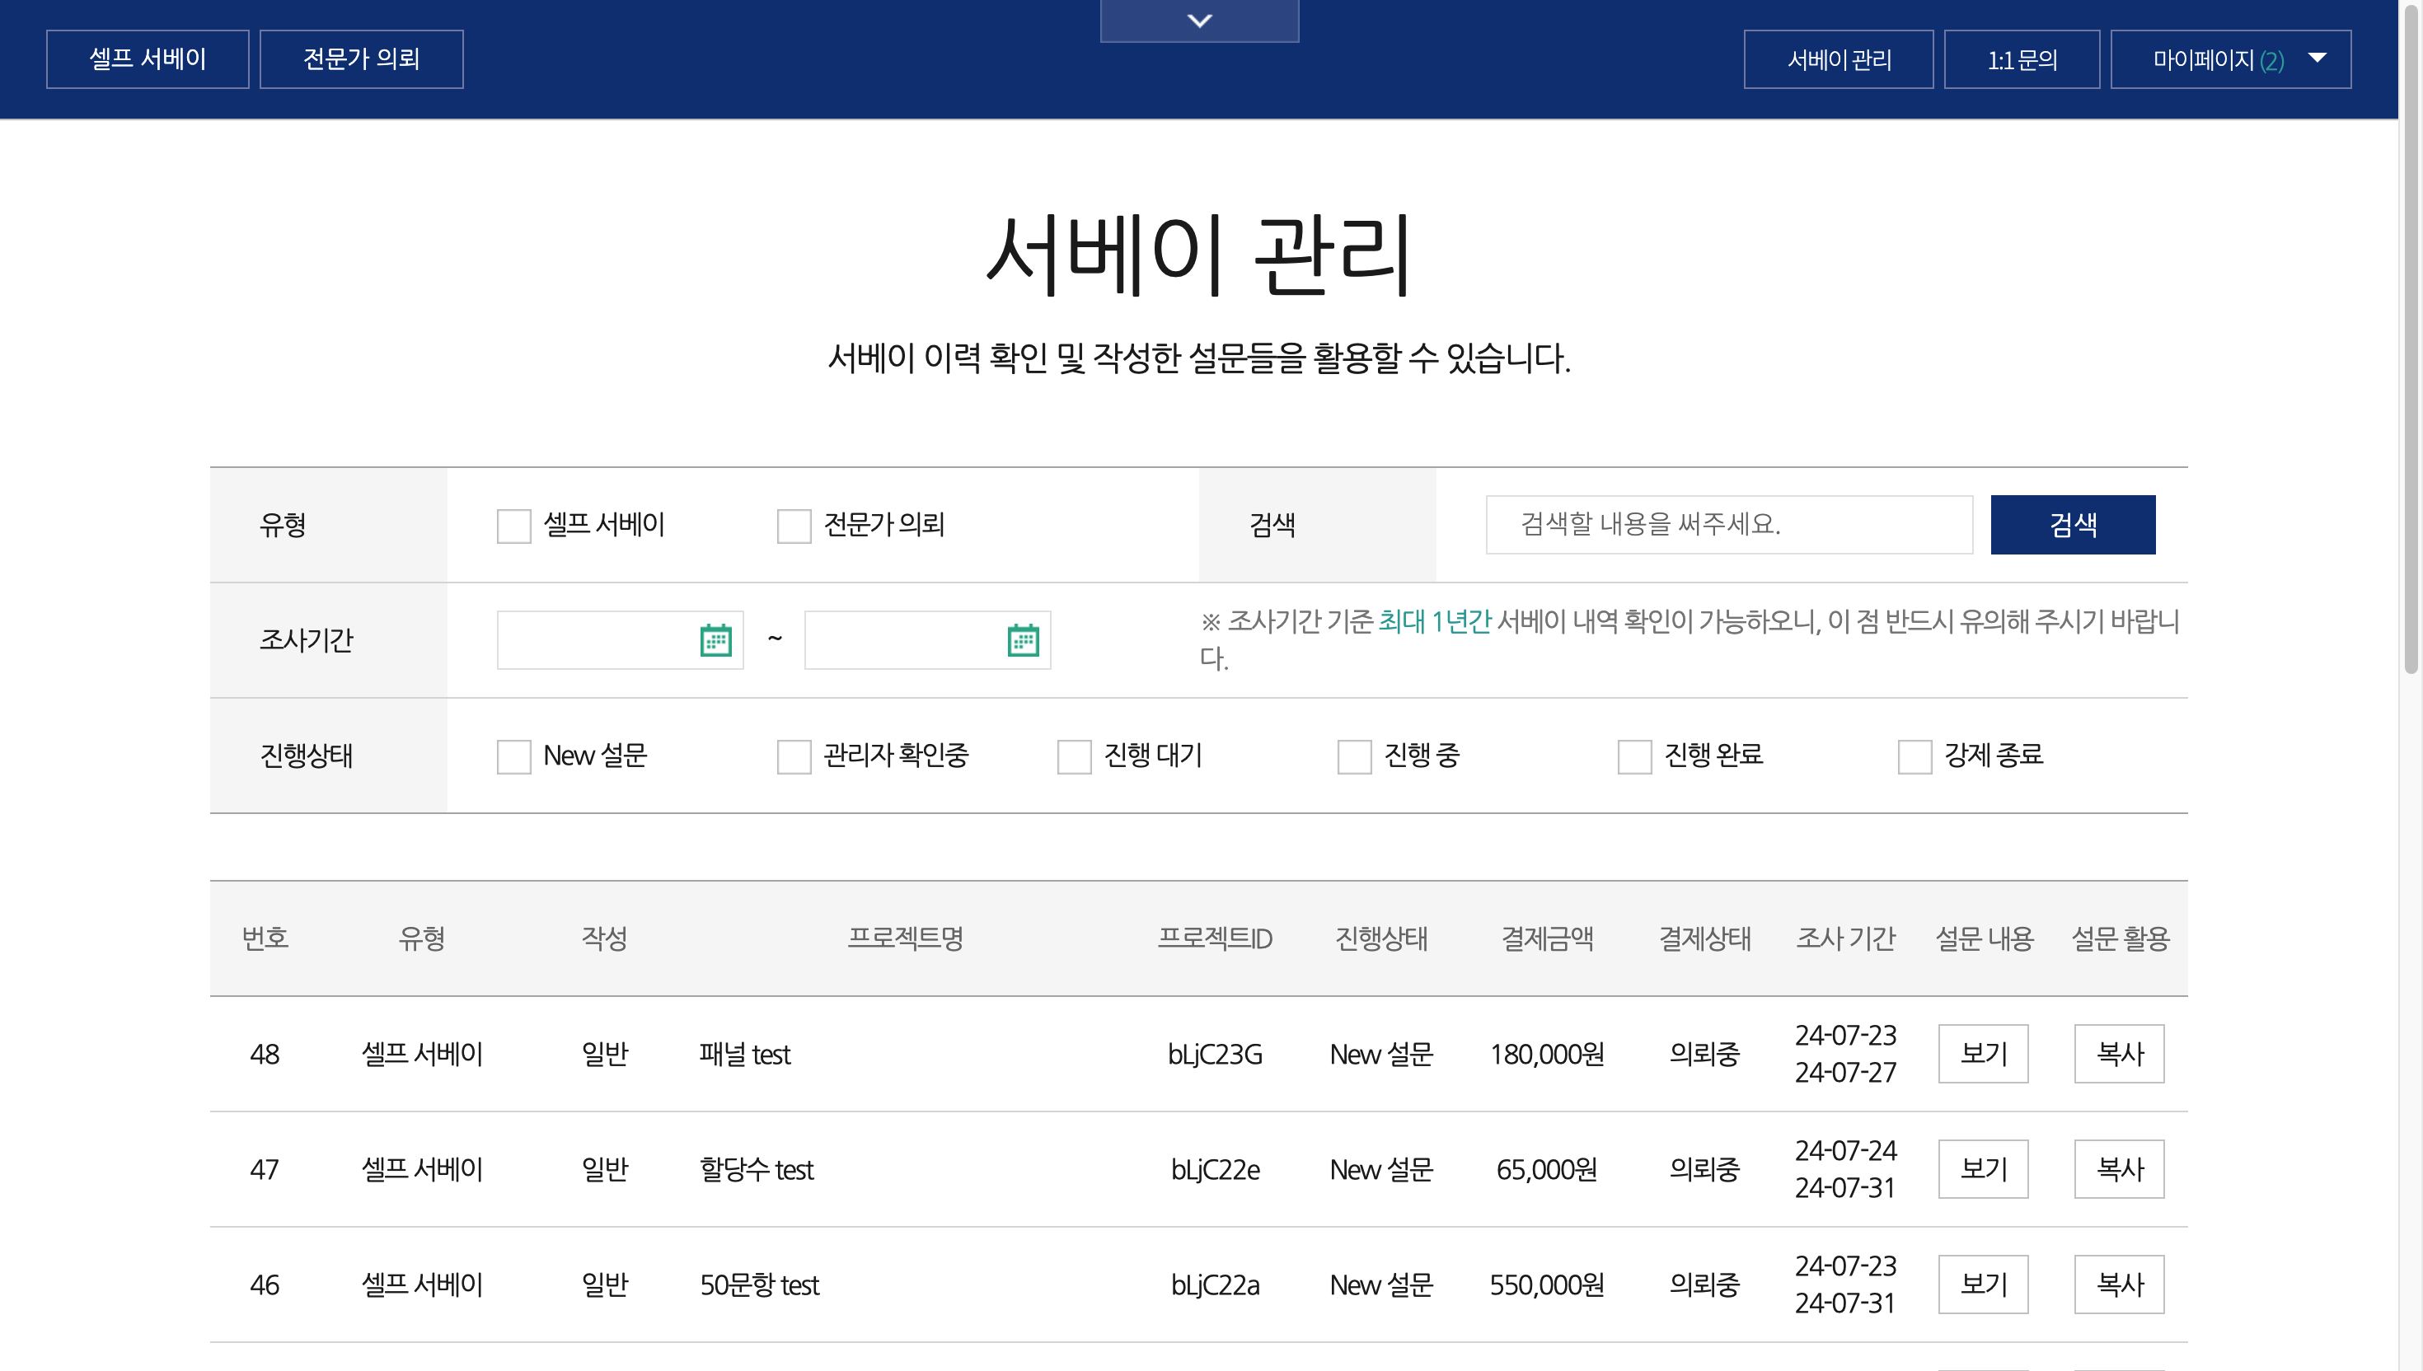Focus the search text input field

(1729, 525)
